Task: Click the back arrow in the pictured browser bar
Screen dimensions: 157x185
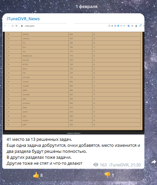Action: (5, 26)
